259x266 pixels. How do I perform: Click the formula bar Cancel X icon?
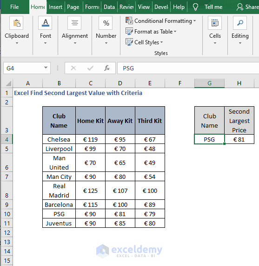coord(73,68)
